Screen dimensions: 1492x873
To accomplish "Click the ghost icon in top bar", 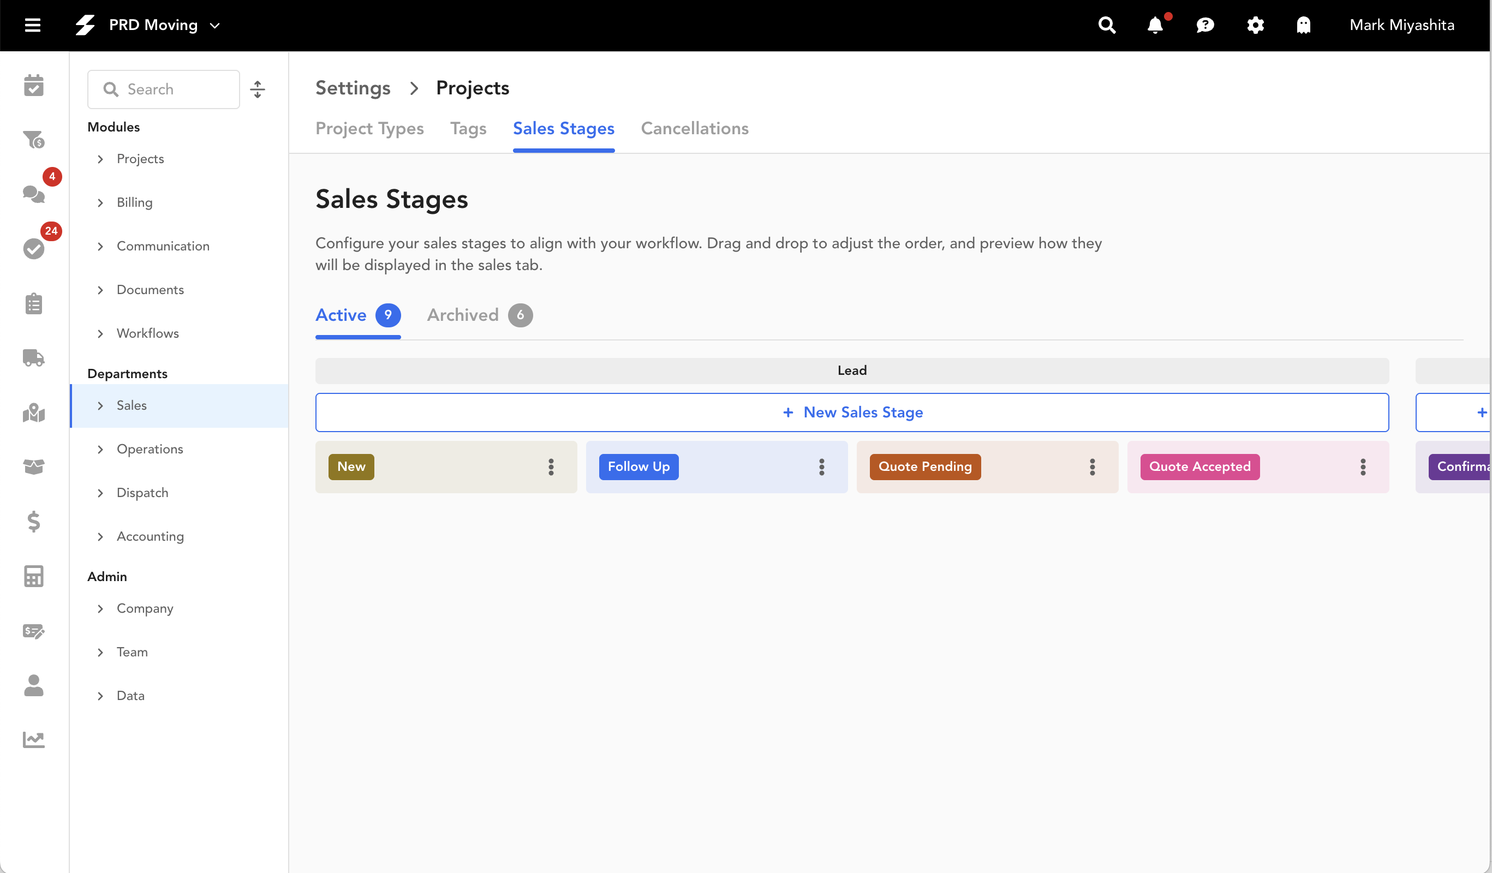I will pos(1303,26).
